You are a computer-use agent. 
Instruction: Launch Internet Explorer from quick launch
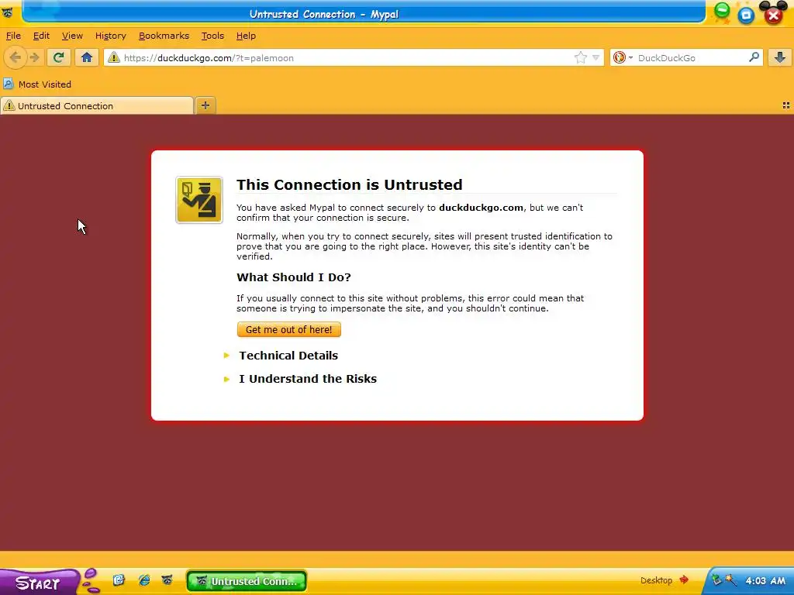coord(143,580)
